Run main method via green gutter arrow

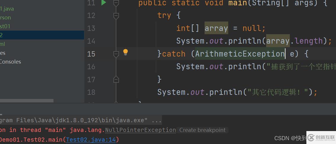point(104,3)
